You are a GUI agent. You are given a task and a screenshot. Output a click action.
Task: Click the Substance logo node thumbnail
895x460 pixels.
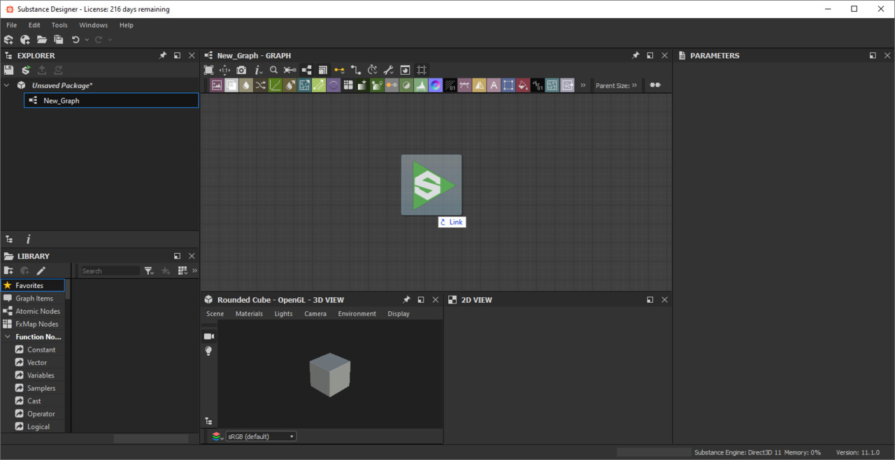tap(431, 185)
